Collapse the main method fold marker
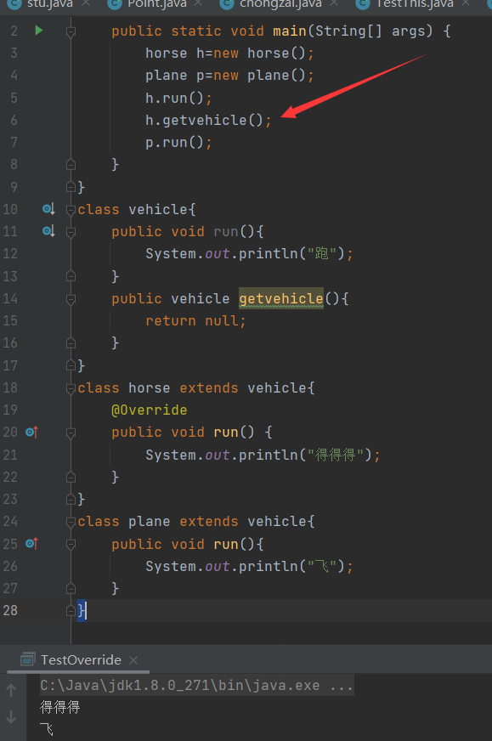 (x=71, y=31)
